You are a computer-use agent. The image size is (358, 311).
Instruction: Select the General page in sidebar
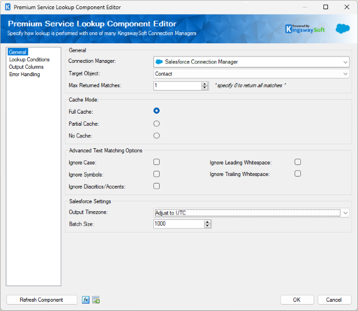[x=18, y=52]
